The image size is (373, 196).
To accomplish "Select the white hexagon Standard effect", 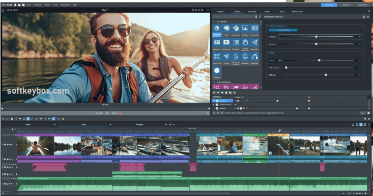I will (217, 73).
